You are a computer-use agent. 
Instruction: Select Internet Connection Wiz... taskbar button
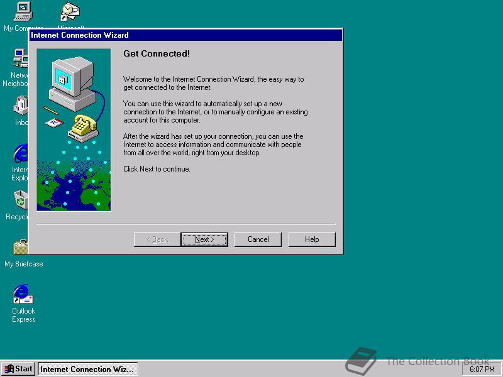[x=88, y=369]
